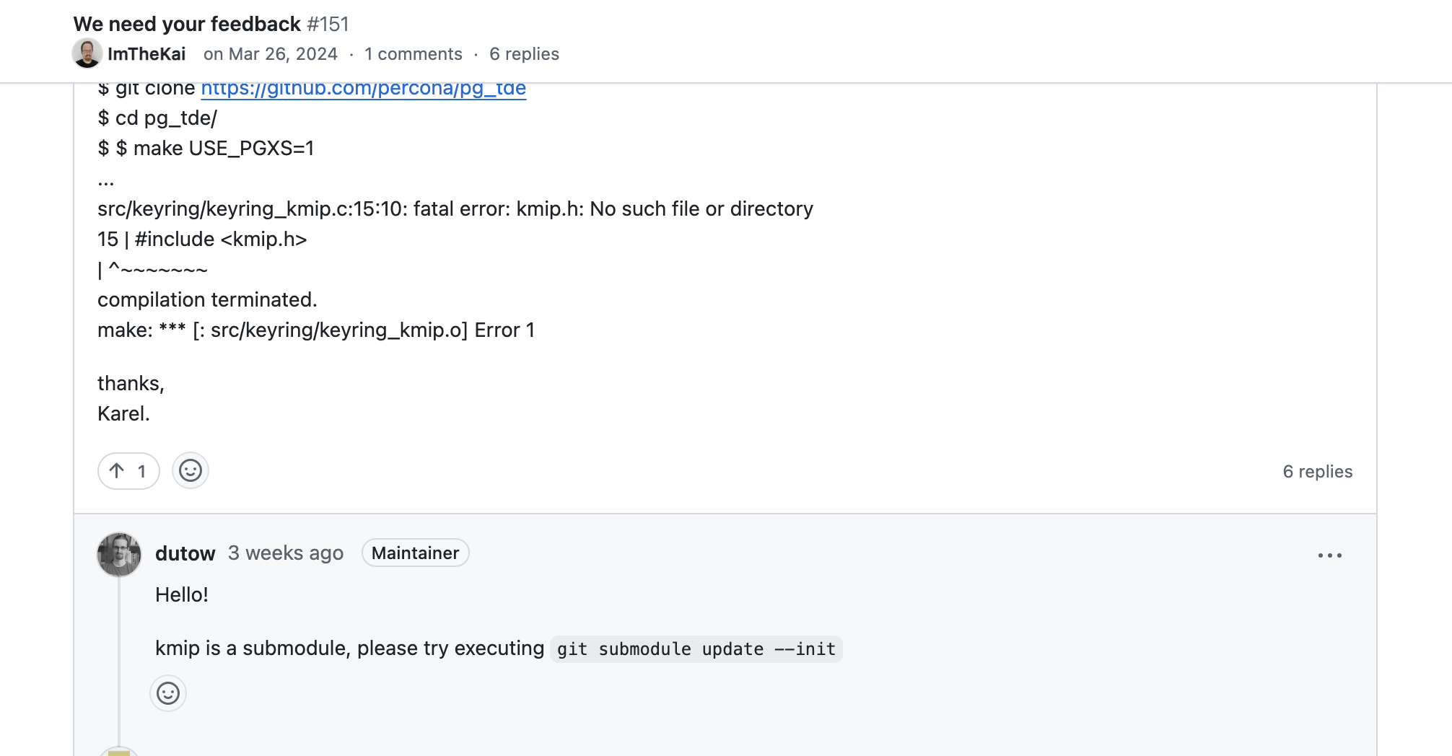The height and width of the screenshot is (756, 1452).
Task: Click the 'fatal error: kmip.h' error line
Action: [x=455, y=208]
